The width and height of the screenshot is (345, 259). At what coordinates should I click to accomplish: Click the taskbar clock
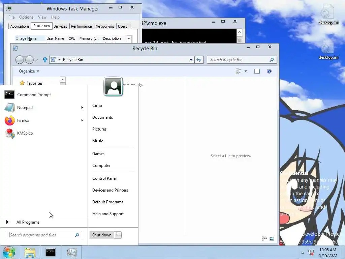[328, 253]
